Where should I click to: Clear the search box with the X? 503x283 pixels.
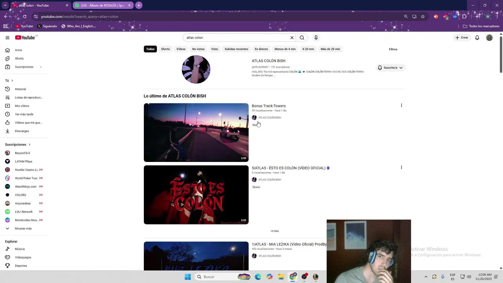(x=292, y=38)
